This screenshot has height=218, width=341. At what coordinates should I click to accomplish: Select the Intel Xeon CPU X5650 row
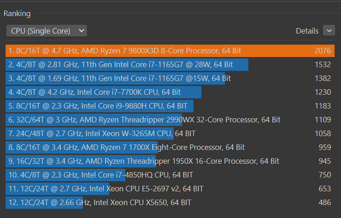(170, 203)
